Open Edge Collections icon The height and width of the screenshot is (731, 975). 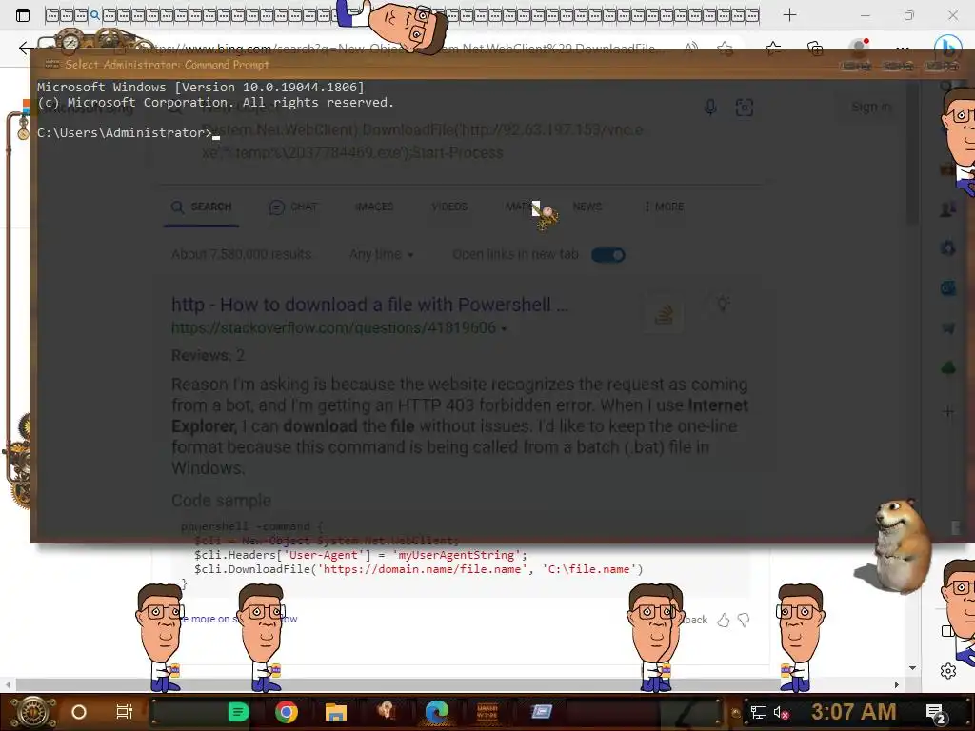point(815,48)
